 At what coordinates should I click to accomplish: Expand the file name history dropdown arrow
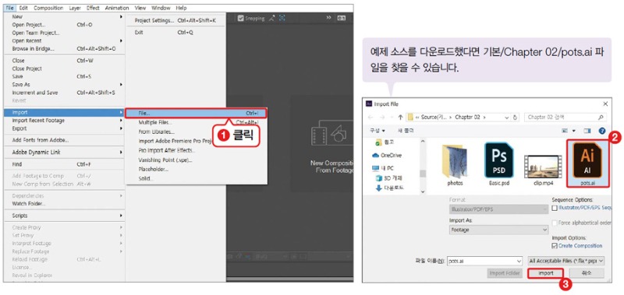coord(519,262)
